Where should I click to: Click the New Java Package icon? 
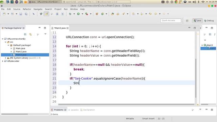point(97,14)
